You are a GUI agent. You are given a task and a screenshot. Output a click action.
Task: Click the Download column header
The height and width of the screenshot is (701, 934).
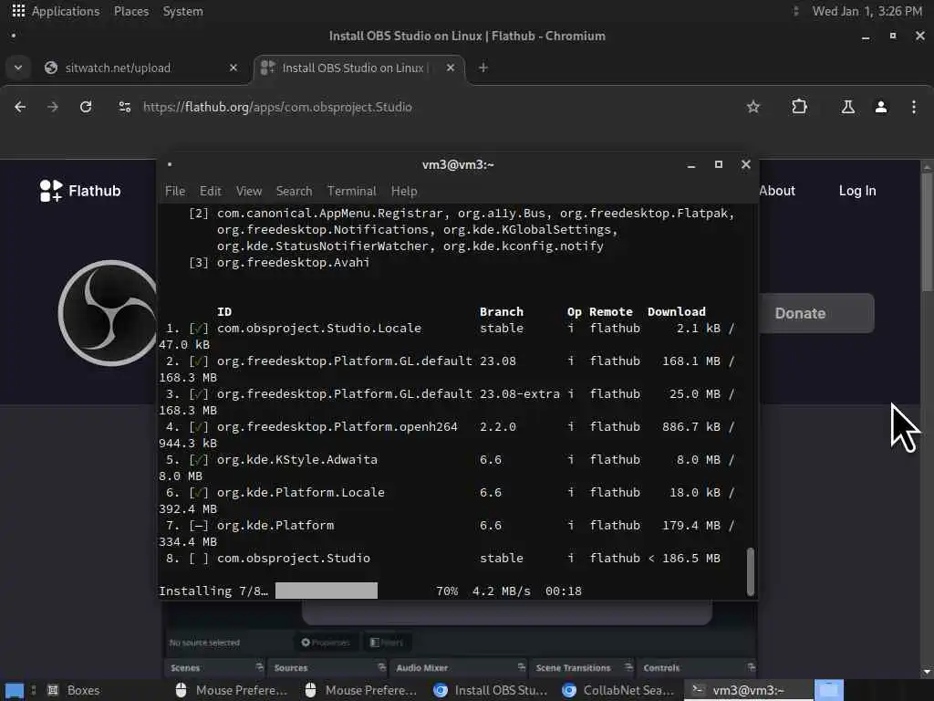677,312
